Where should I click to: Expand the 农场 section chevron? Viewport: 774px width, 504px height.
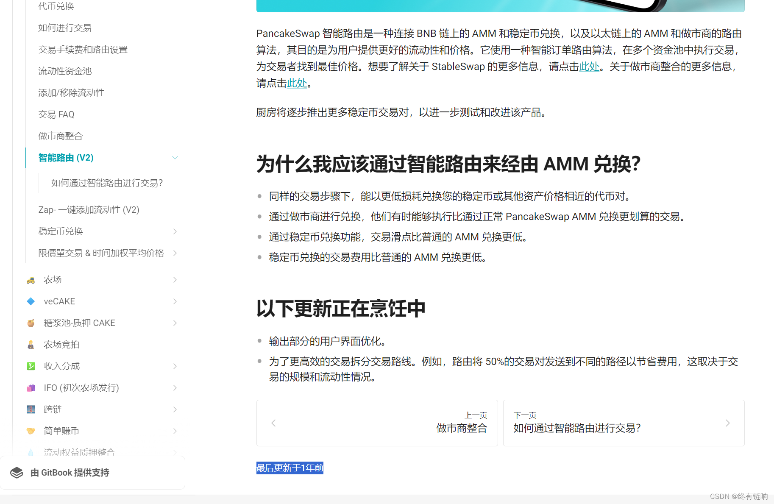point(175,280)
